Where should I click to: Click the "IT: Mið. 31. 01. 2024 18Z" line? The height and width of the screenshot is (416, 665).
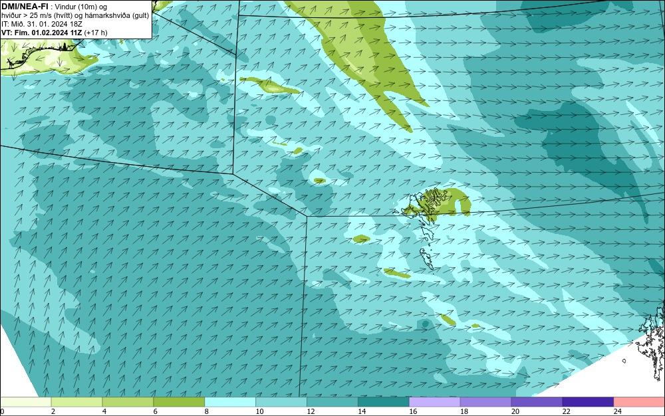click(x=41, y=24)
